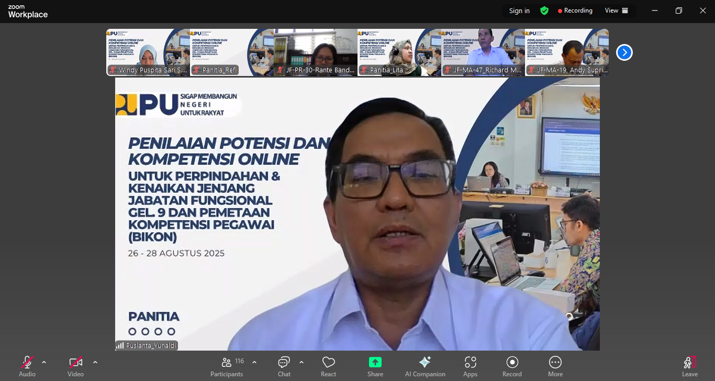This screenshot has height=381, width=715.
Task: Open the View layout menu
Action: point(617,10)
